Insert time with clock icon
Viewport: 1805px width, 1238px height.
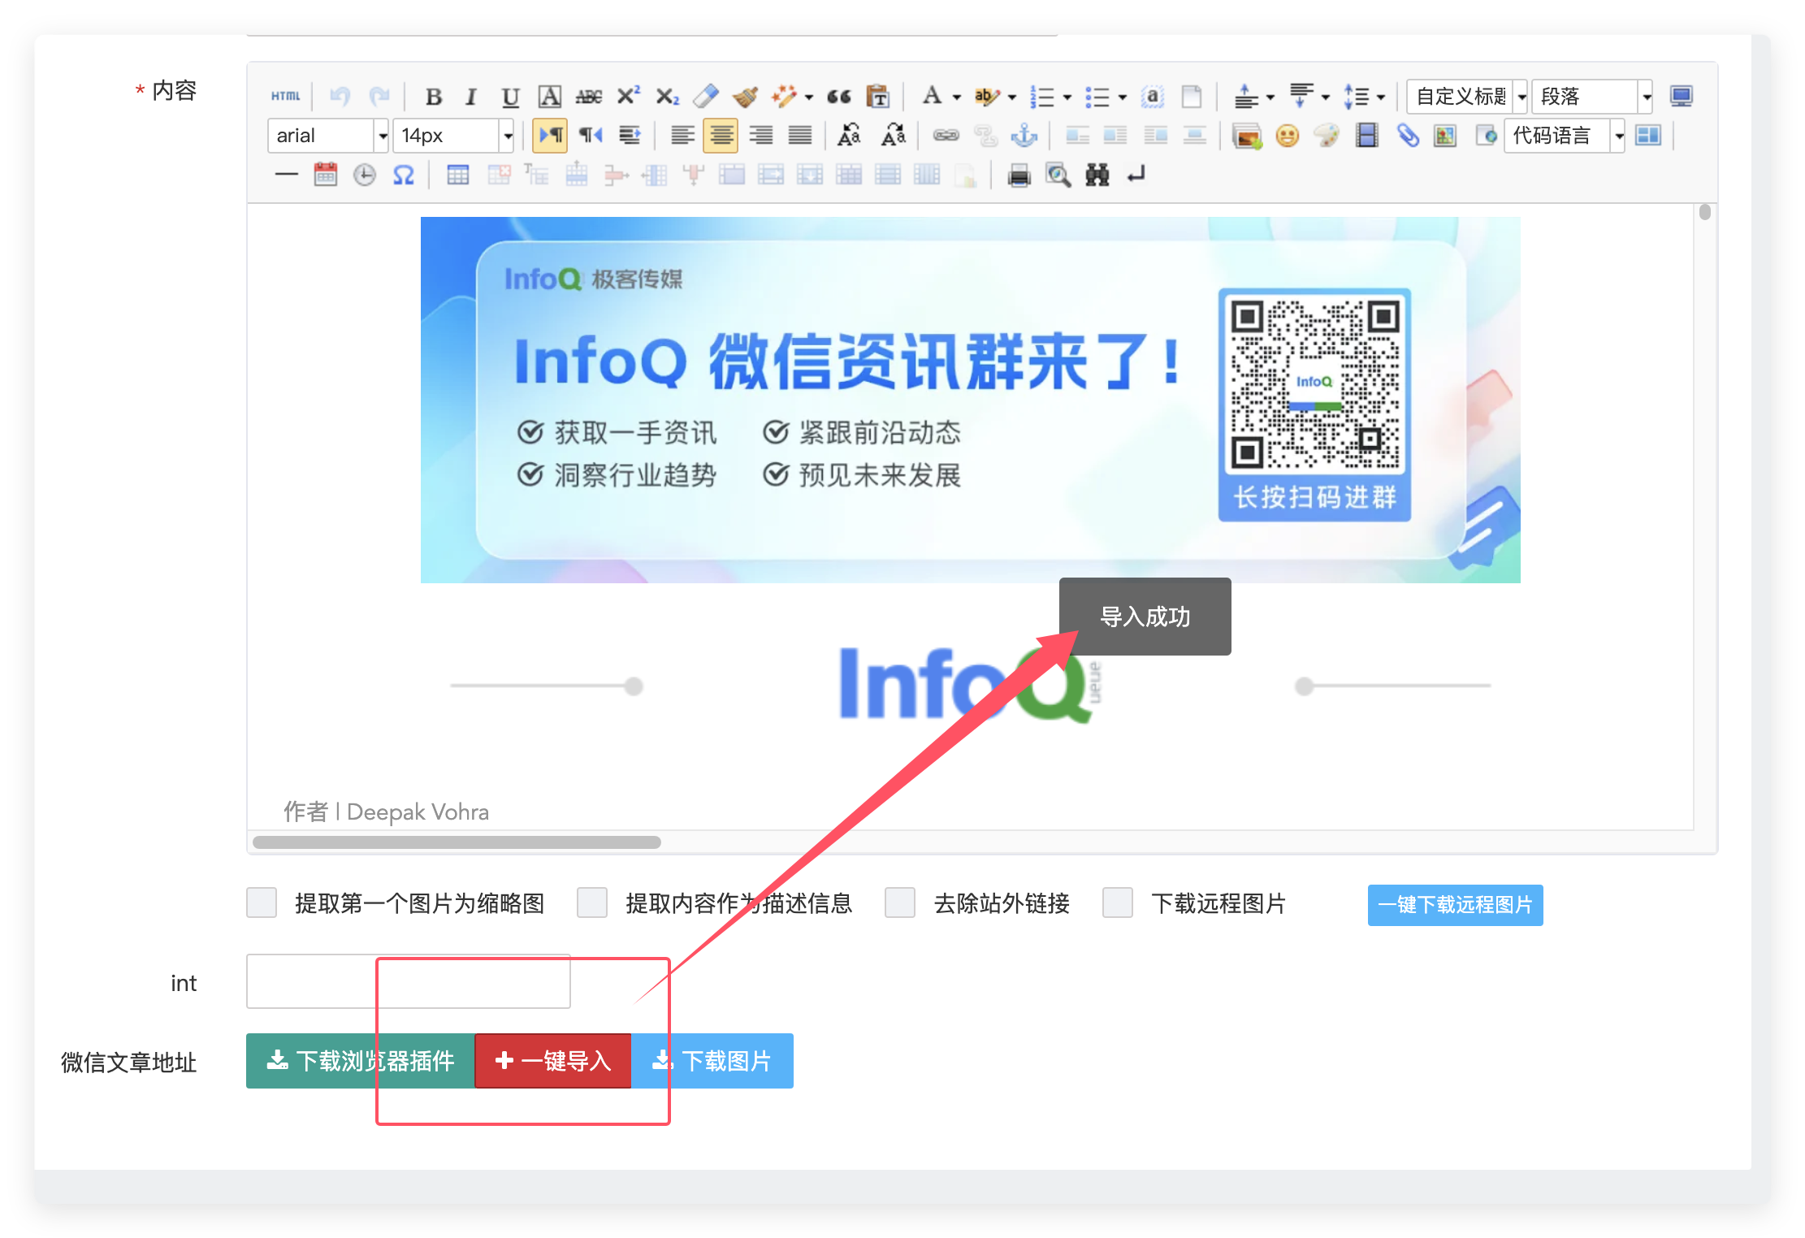(365, 175)
